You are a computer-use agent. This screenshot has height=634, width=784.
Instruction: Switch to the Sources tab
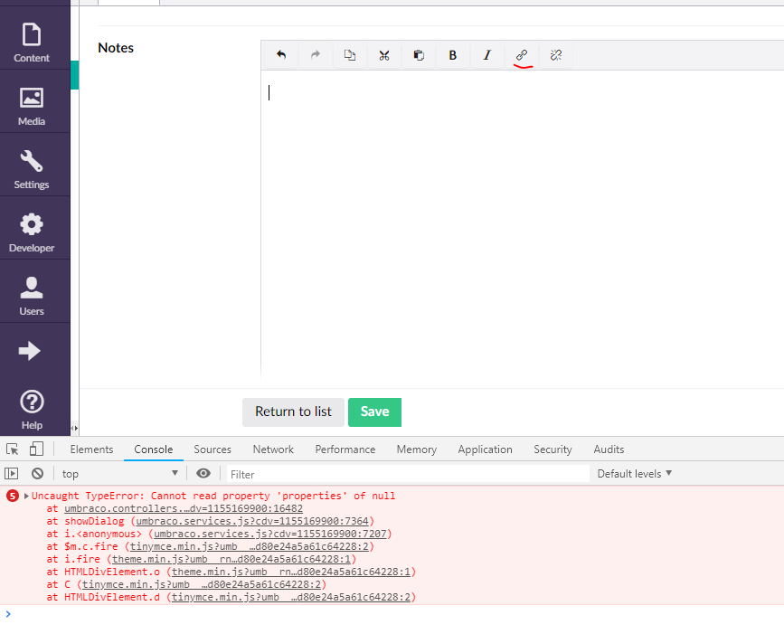point(213,449)
